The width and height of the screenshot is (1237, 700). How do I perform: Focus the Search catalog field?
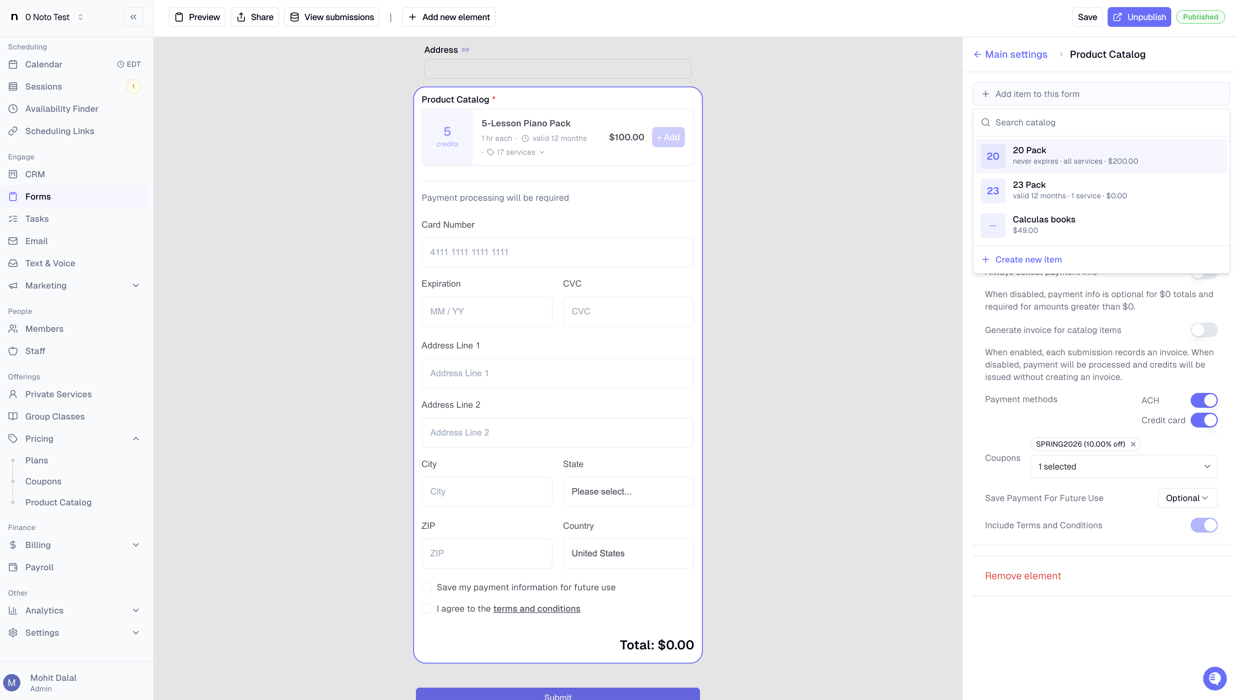1101,123
